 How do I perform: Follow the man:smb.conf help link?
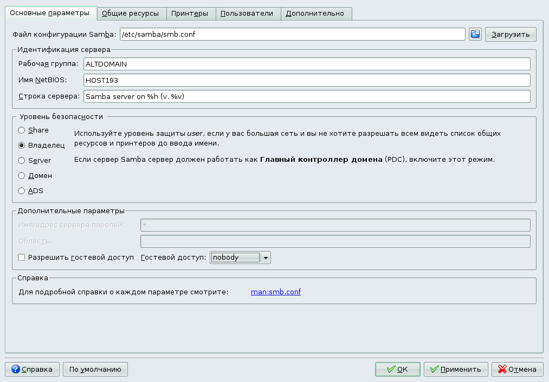(x=275, y=291)
